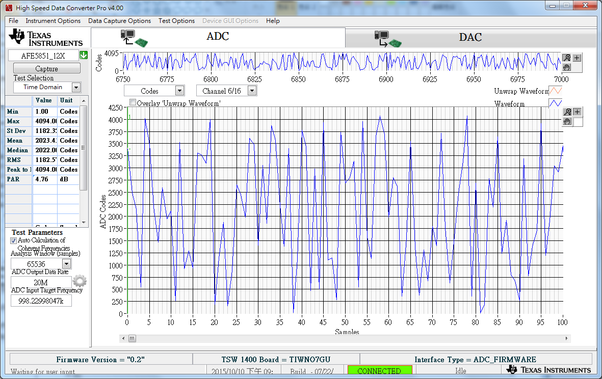This screenshot has width=602, height=379.
Task: Click the Texas Instruments logo at top left
Action: point(46,38)
